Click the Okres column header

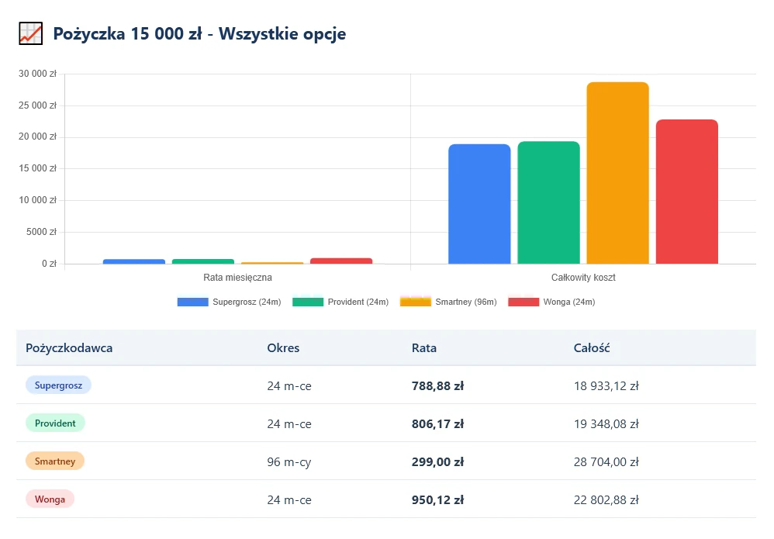pyautogui.click(x=283, y=348)
